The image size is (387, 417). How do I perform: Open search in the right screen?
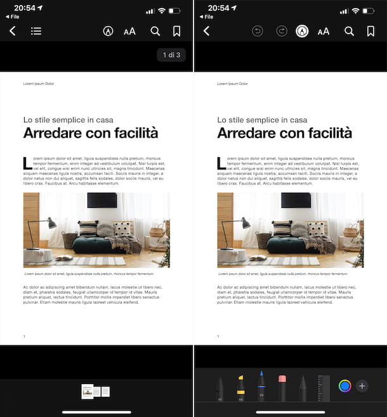[349, 31]
